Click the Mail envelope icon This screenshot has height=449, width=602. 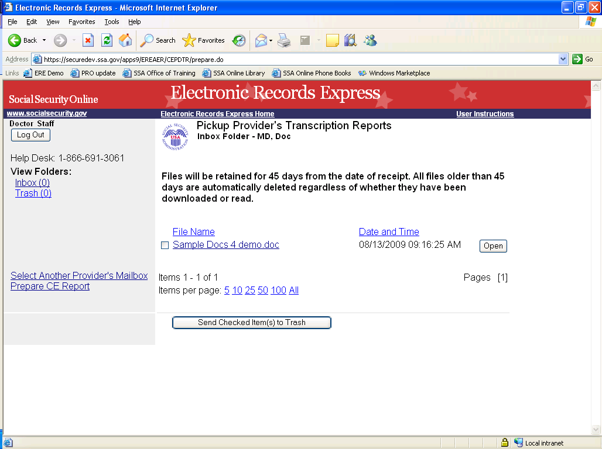coord(261,40)
